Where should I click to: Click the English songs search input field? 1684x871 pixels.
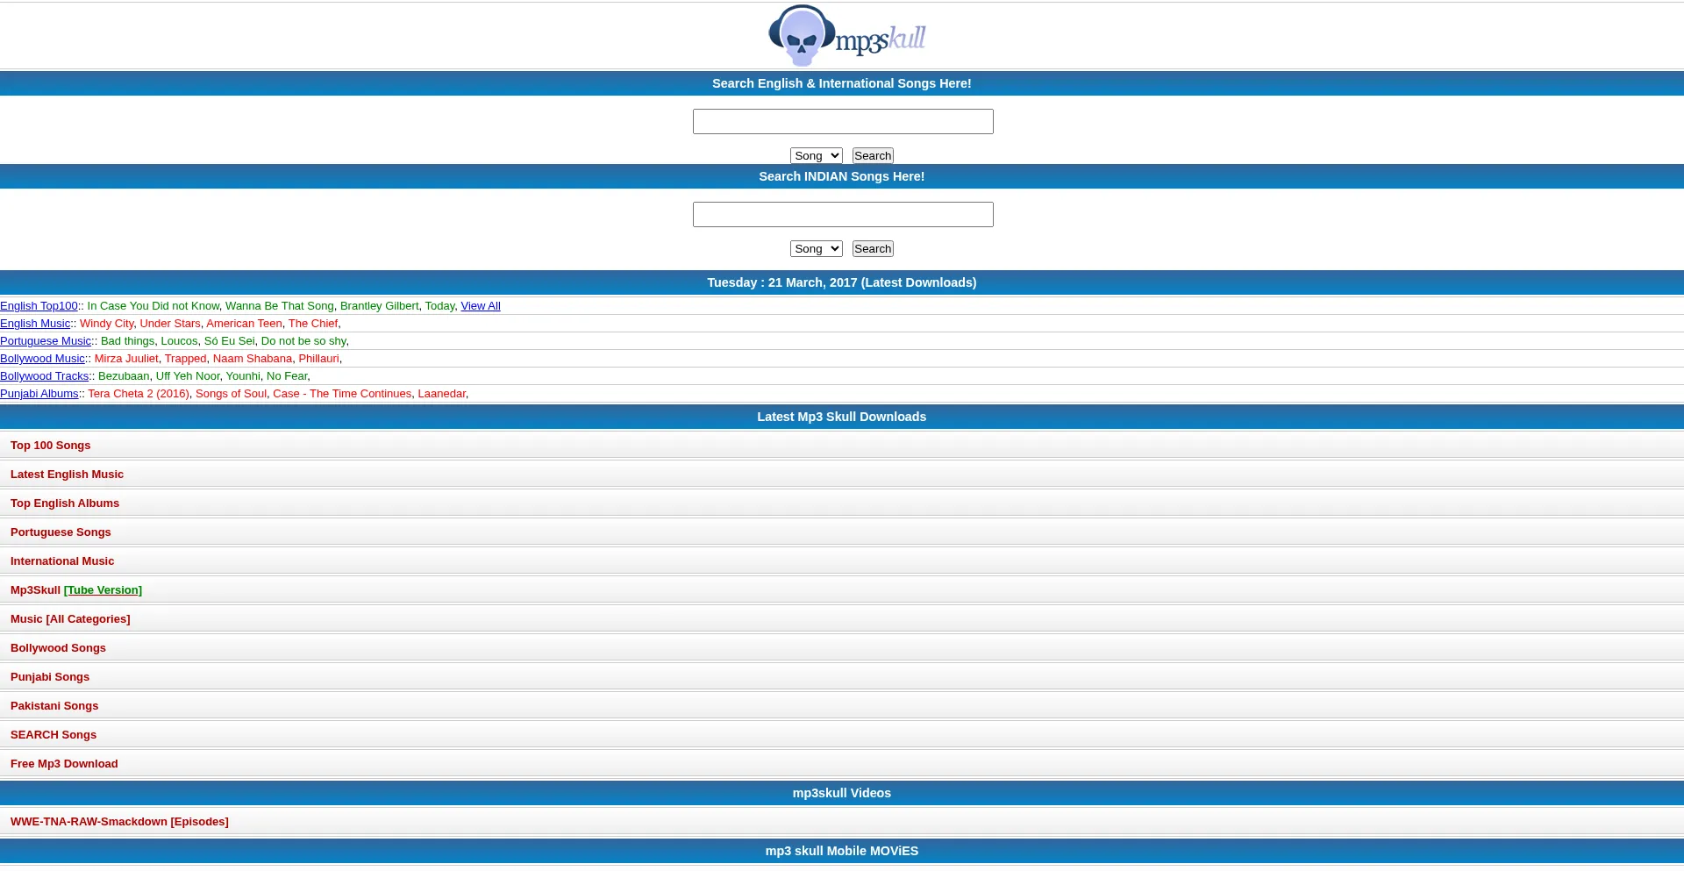point(842,122)
